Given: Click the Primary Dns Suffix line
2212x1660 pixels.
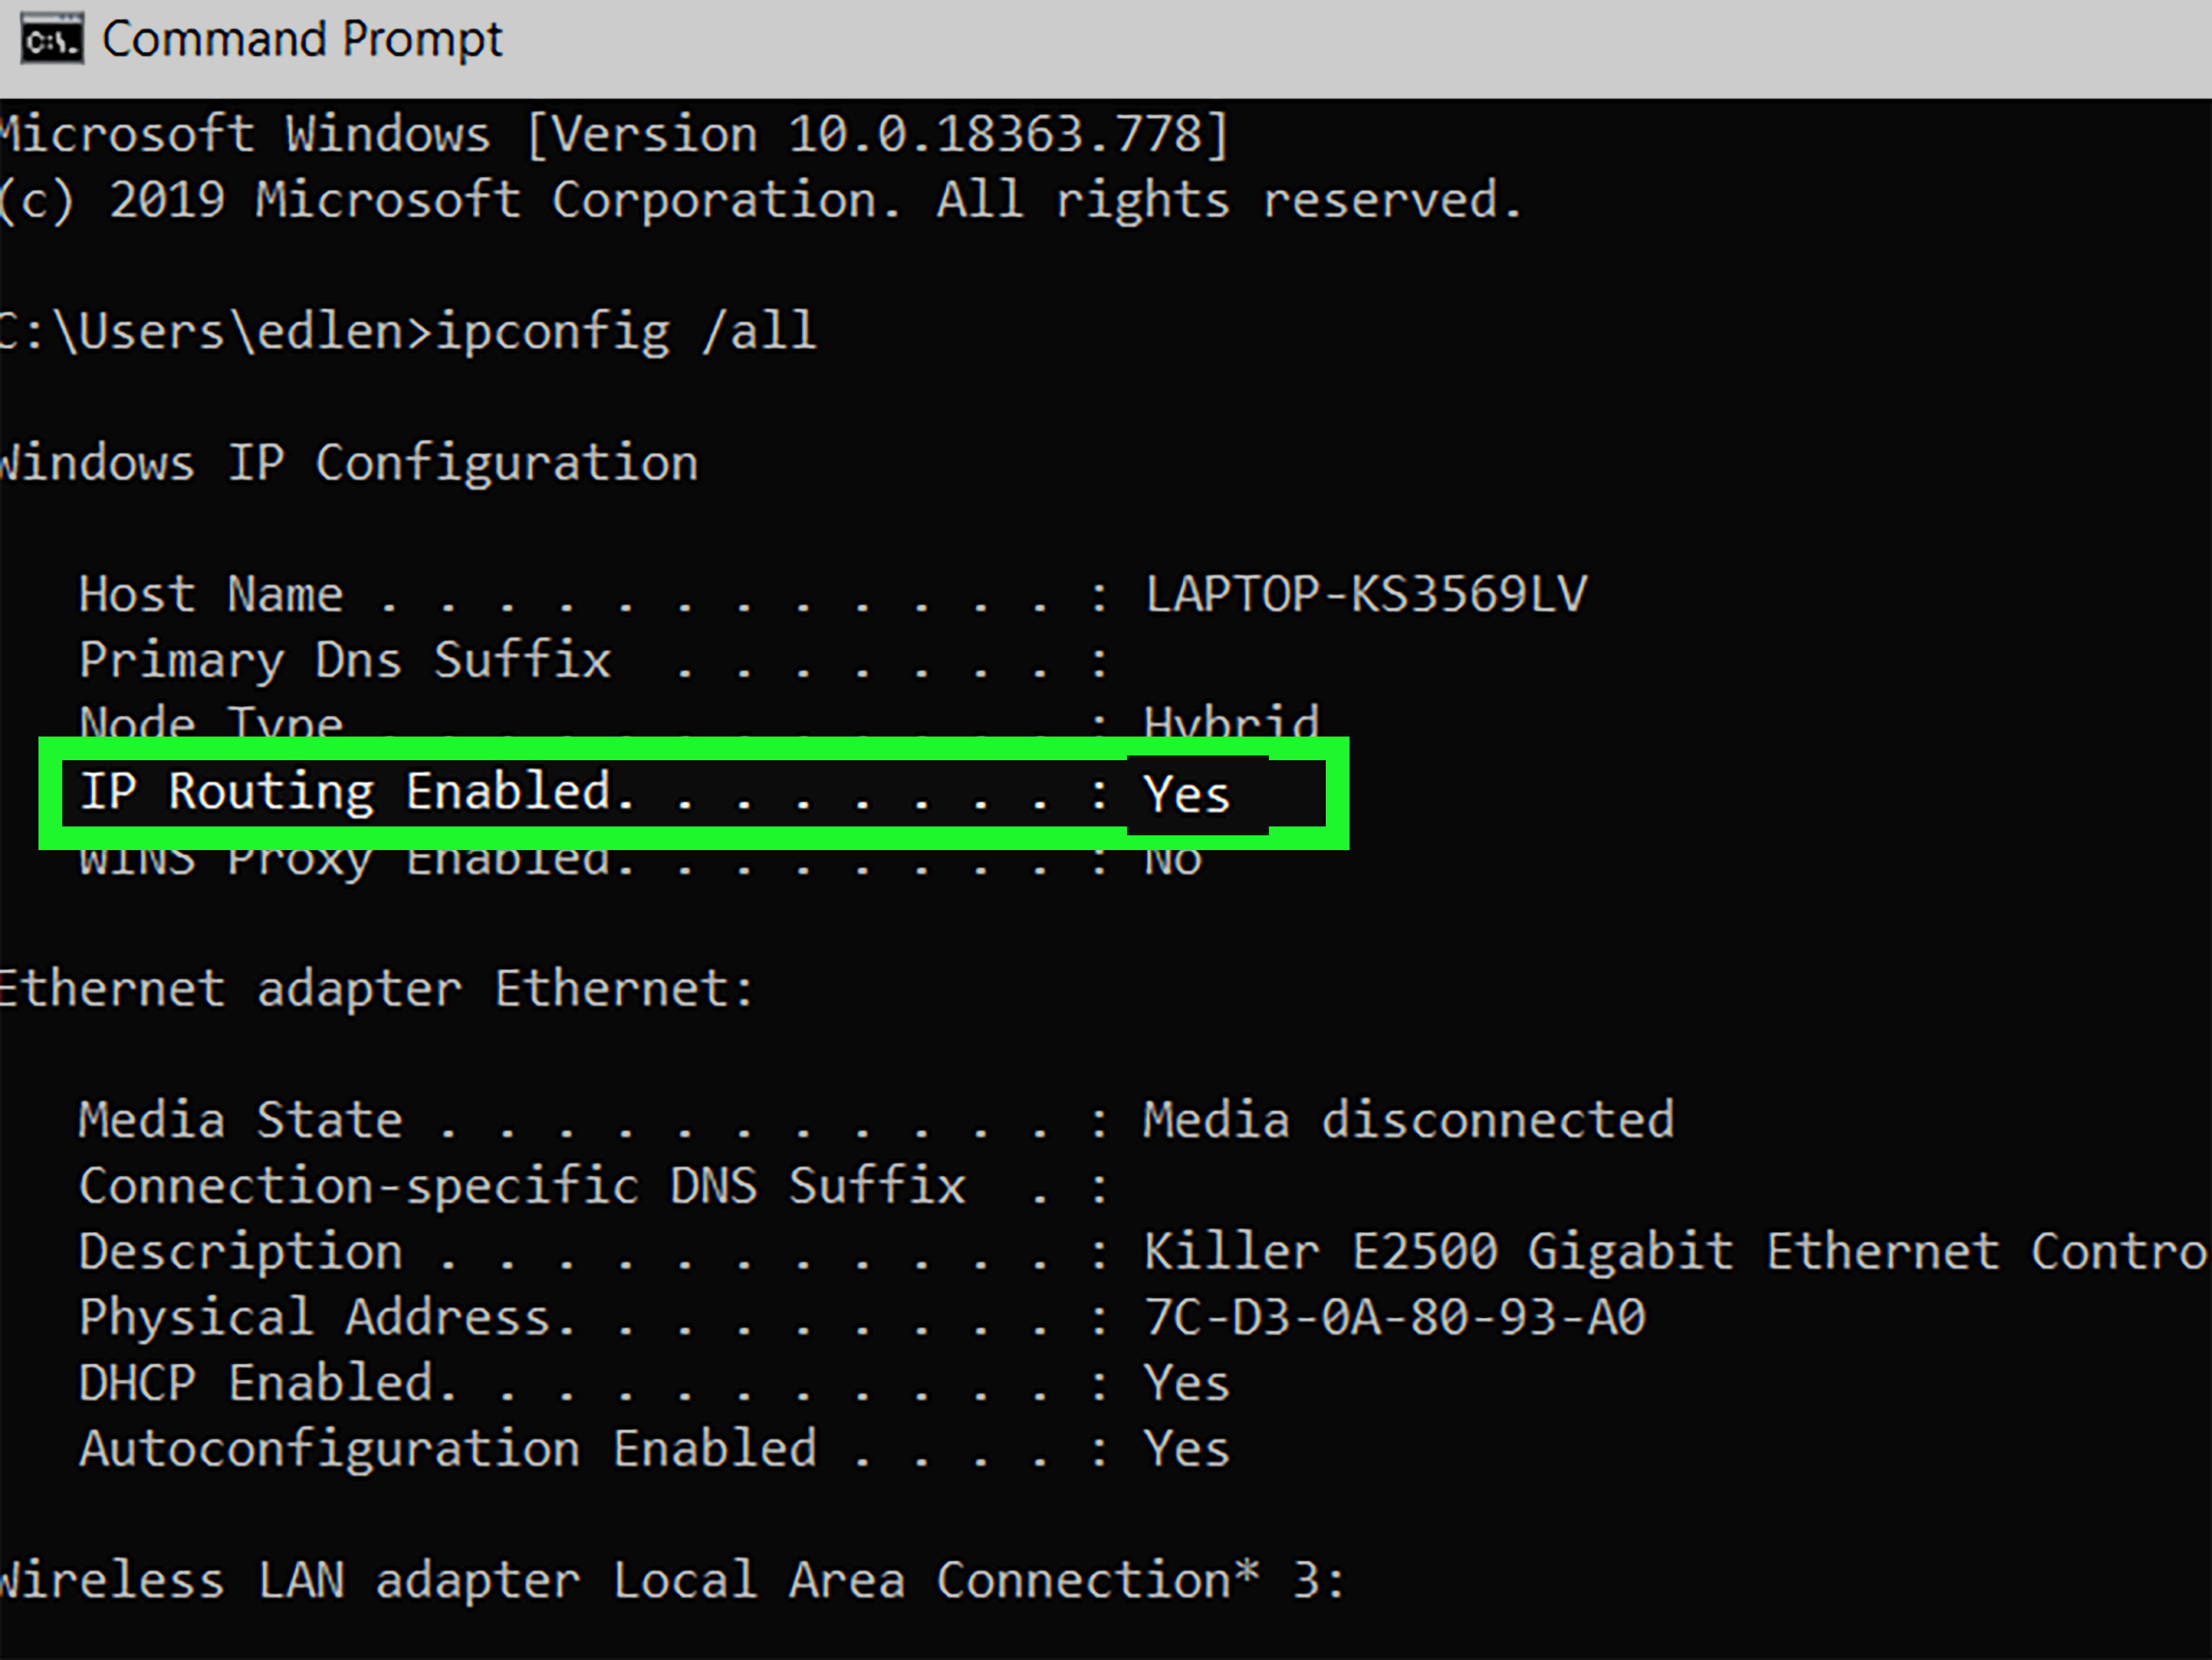Looking at the screenshot, I should (x=594, y=661).
